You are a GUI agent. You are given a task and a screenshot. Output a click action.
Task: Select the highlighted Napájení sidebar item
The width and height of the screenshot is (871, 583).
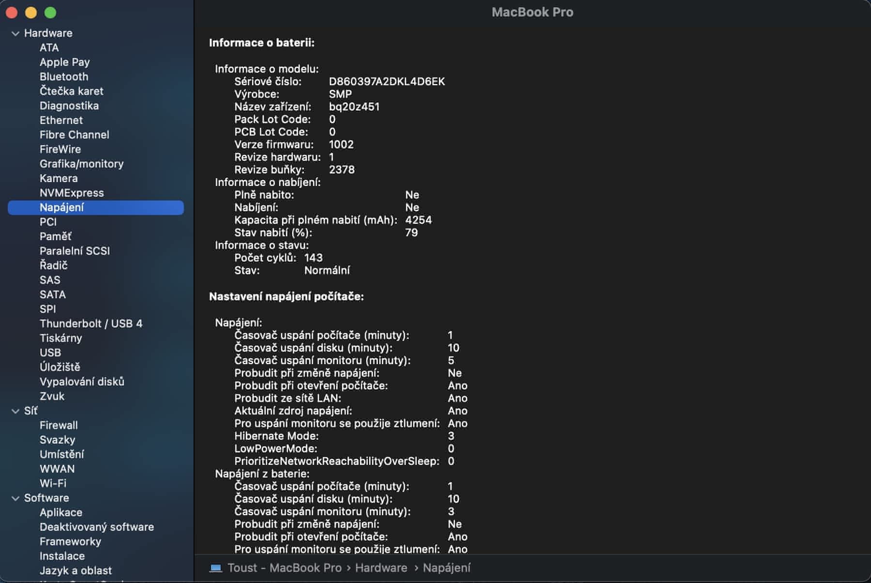pos(96,207)
